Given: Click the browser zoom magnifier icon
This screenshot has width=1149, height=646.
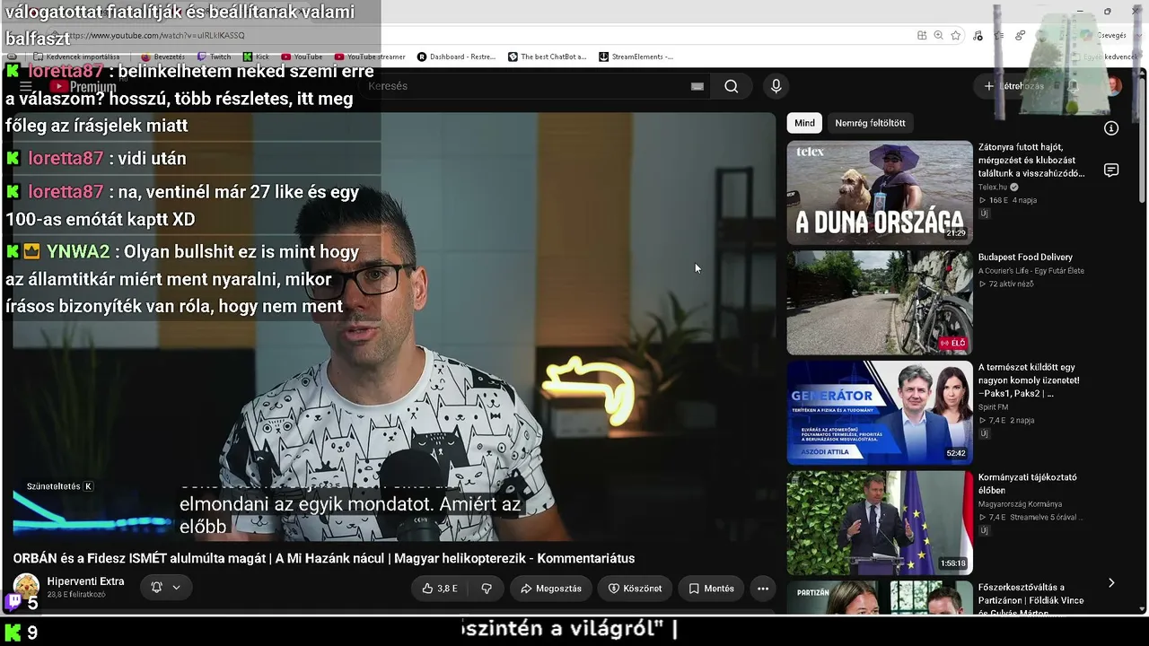Looking at the screenshot, I should [938, 35].
